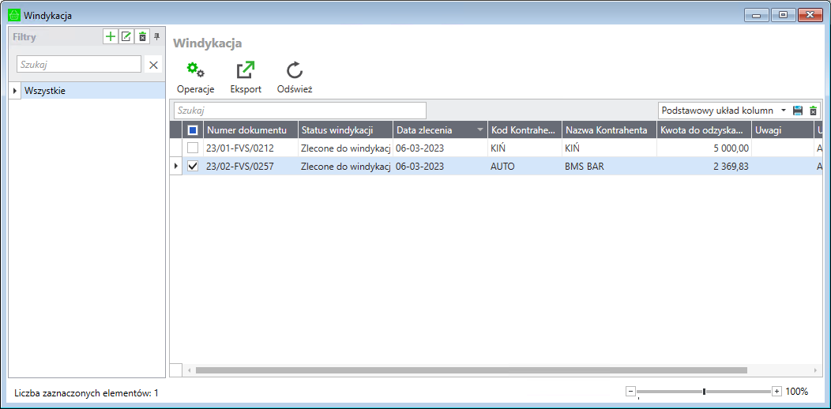The image size is (831, 409).
Task: Refresh the list with Odśwież
Action: tap(295, 71)
